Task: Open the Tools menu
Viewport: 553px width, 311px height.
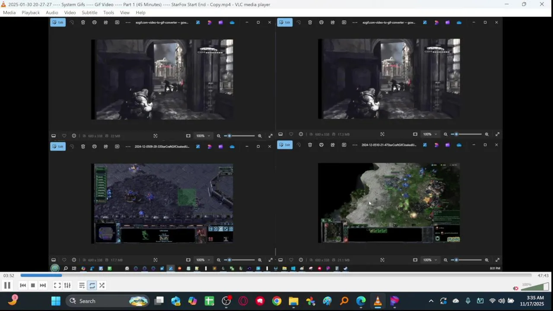Action: coord(108,13)
